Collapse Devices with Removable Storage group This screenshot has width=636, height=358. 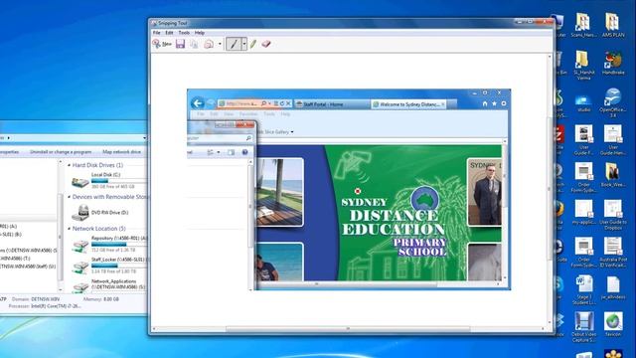coord(69,197)
